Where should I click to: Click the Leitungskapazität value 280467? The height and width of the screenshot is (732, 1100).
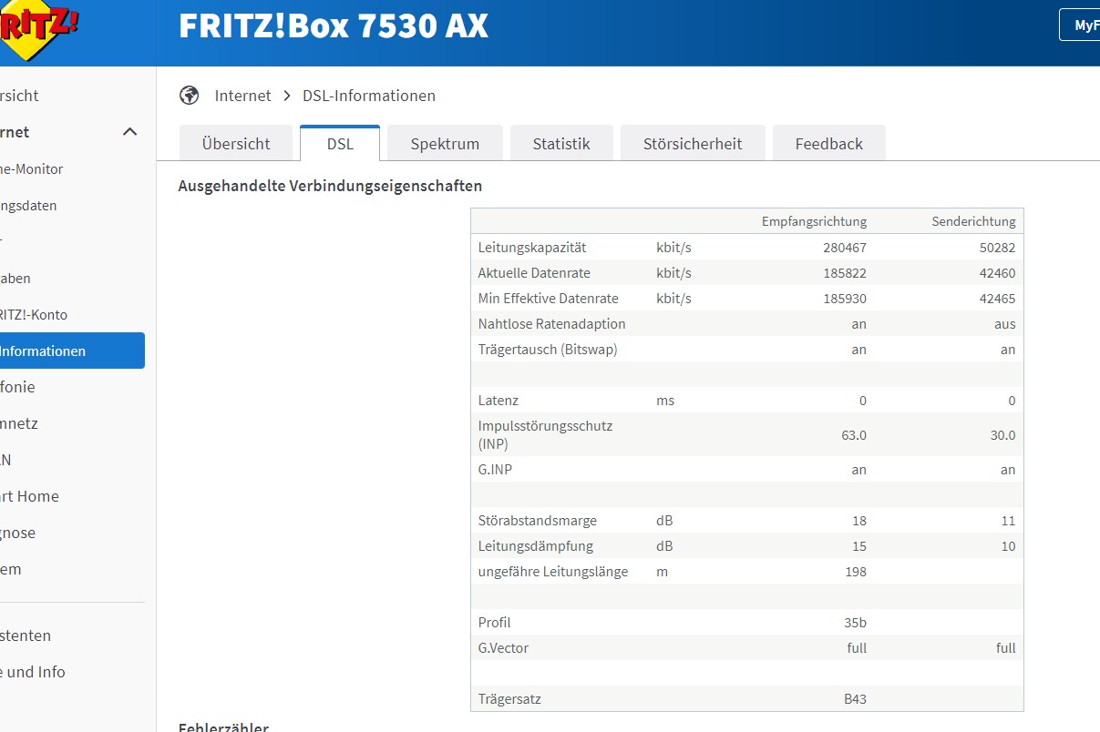click(843, 248)
